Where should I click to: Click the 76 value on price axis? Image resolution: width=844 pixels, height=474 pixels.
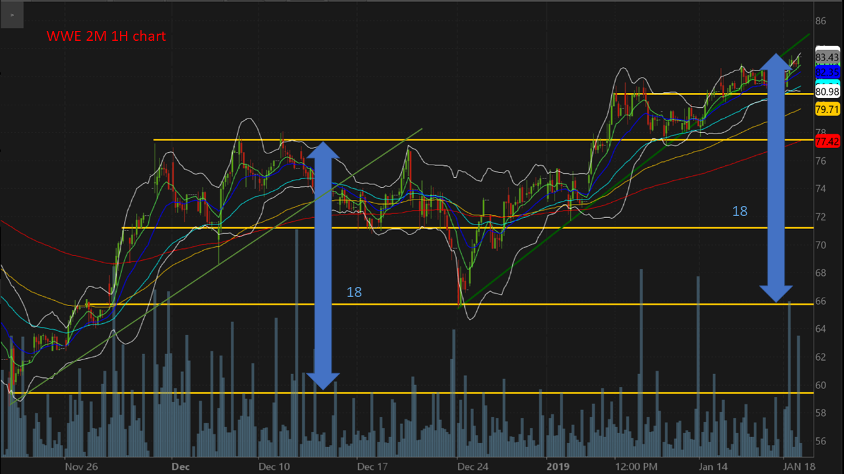[x=821, y=161]
